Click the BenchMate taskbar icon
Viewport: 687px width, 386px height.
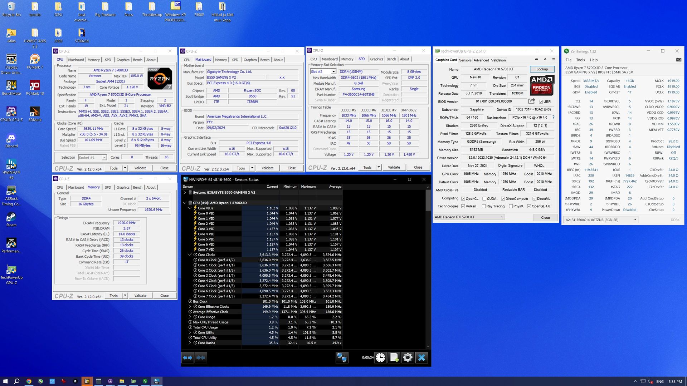point(87,381)
